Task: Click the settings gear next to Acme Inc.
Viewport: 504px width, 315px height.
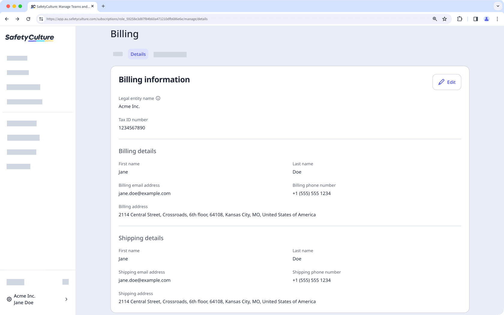Action: 9,299
